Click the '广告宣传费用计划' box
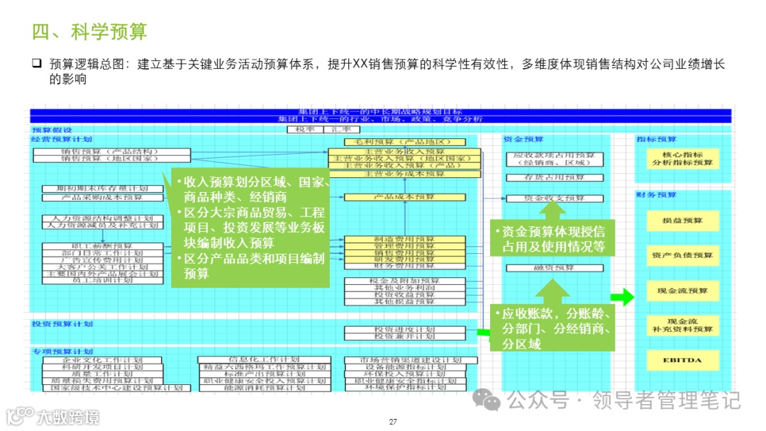This screenshot has height=431, width=766. click(x=103, y=260)
